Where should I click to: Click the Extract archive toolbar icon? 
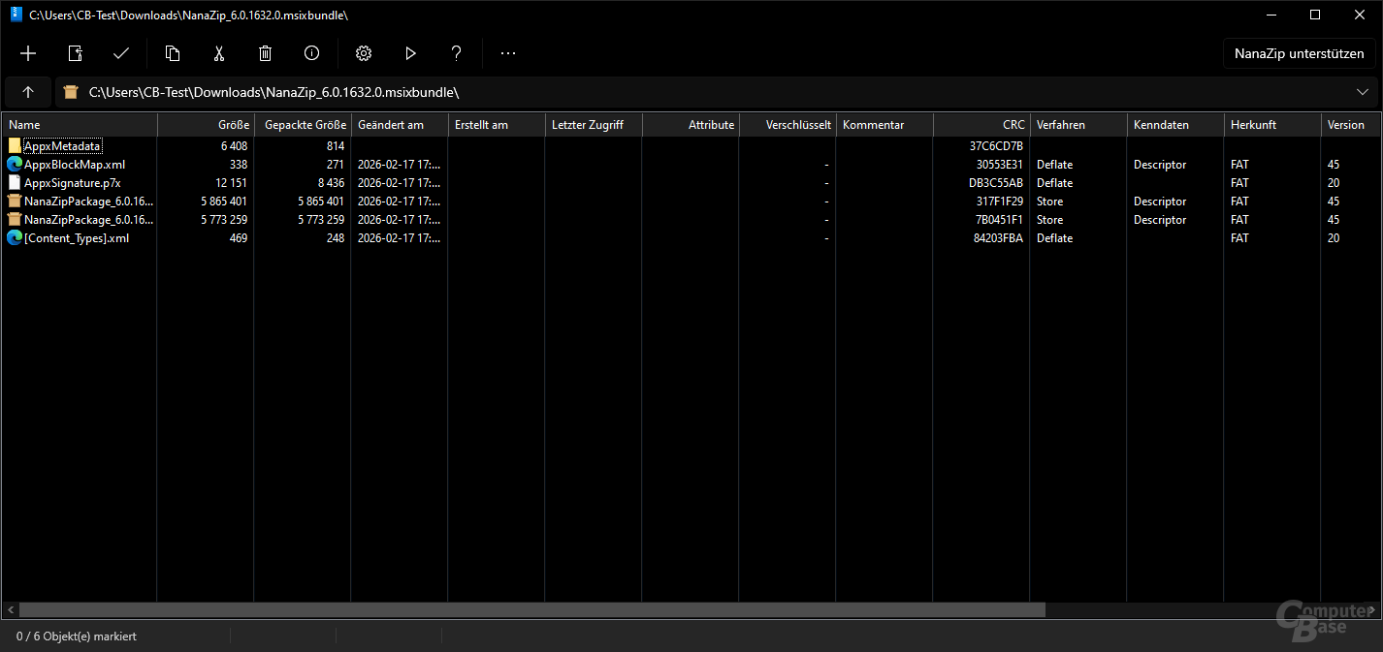tap(75, 53)
